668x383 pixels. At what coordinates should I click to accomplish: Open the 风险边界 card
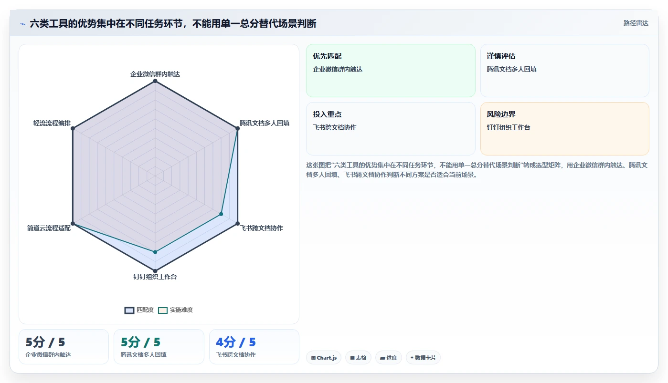[x=565, y=129]
